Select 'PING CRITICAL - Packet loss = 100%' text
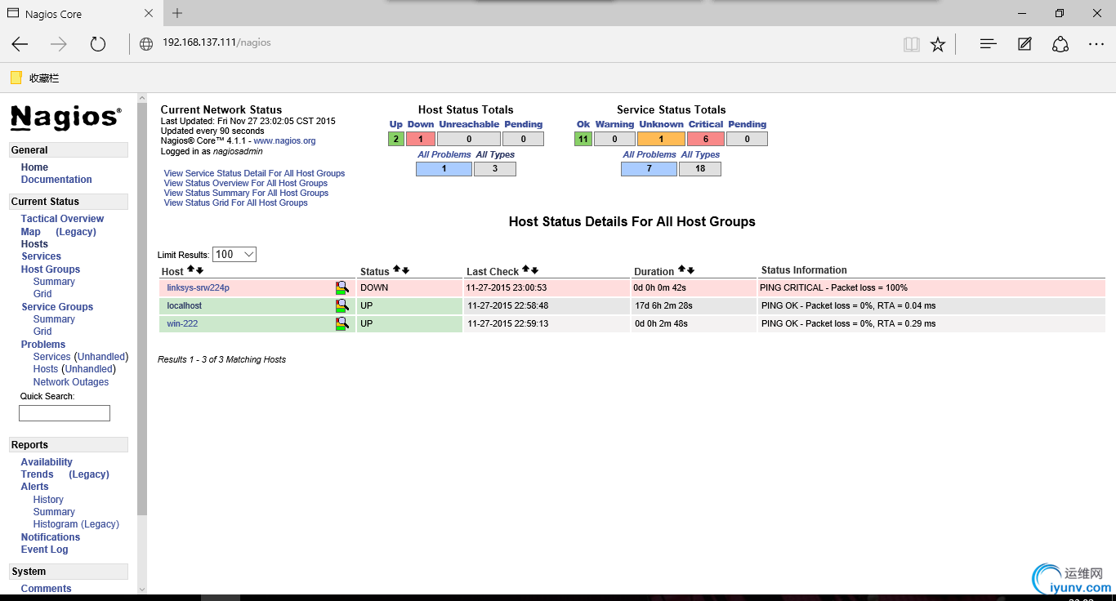Screen dimensions: 1116x601 click(834, 287)
